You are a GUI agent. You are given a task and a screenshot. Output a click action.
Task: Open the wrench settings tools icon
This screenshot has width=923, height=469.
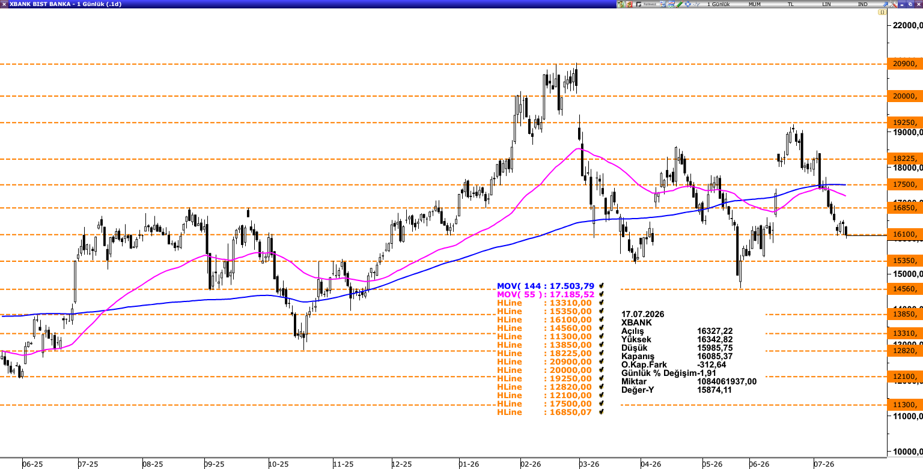pyautogui.click(x=894, y=4)
